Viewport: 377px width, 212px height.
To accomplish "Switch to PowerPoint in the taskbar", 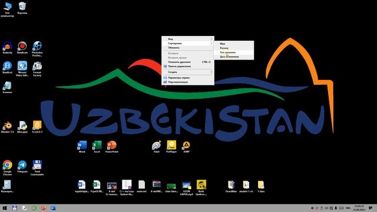I will 44,208.
